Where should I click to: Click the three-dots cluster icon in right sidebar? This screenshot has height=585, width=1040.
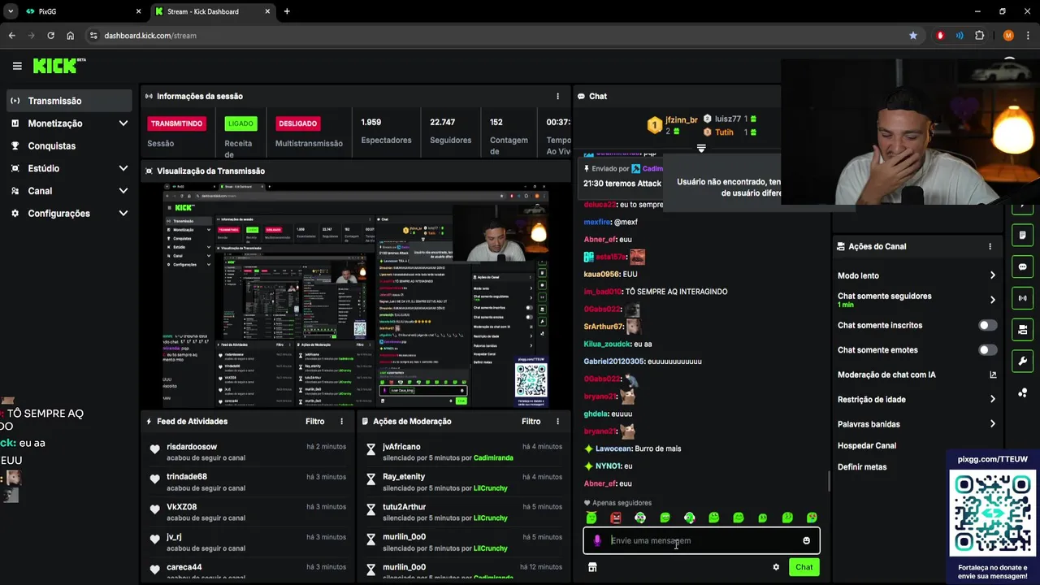coord(1022,393)
